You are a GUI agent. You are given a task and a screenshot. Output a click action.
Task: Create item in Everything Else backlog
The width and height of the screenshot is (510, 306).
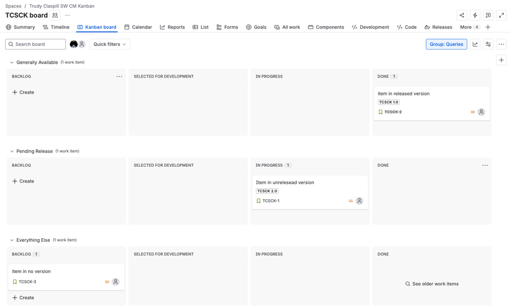[23, 298]
